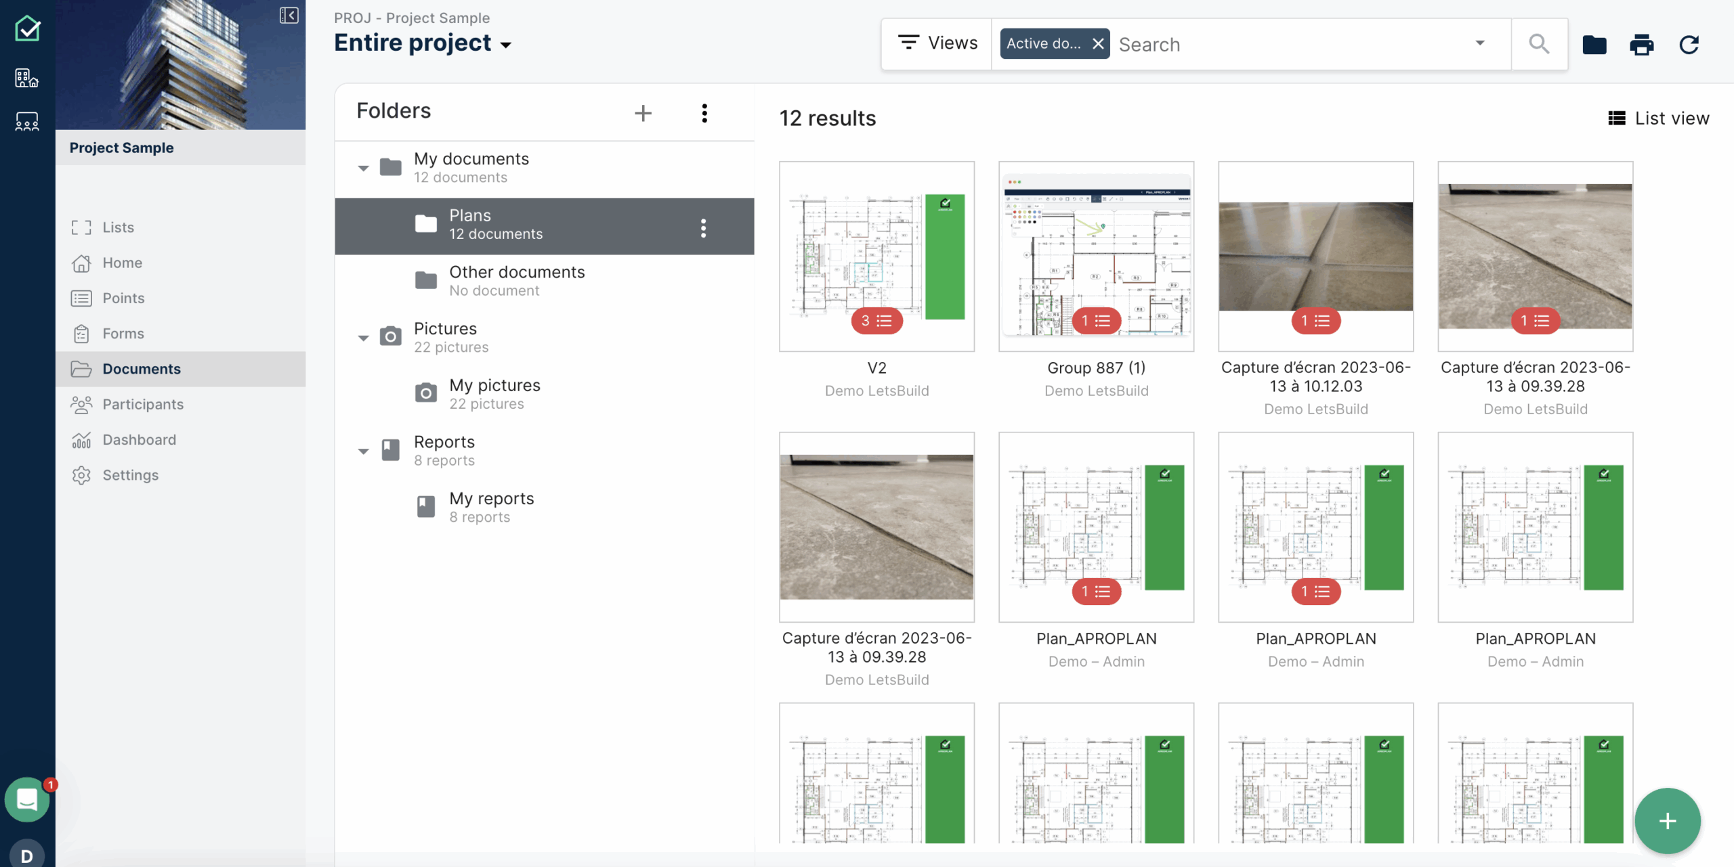Switch to List view
Image resolution: width=1734 pixels, height=867 pixels.
click(x=1658, y=118)
